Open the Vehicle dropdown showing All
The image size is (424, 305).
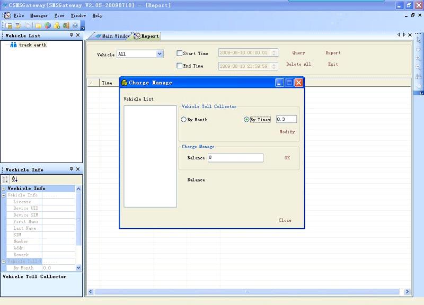tap(160, 54)
